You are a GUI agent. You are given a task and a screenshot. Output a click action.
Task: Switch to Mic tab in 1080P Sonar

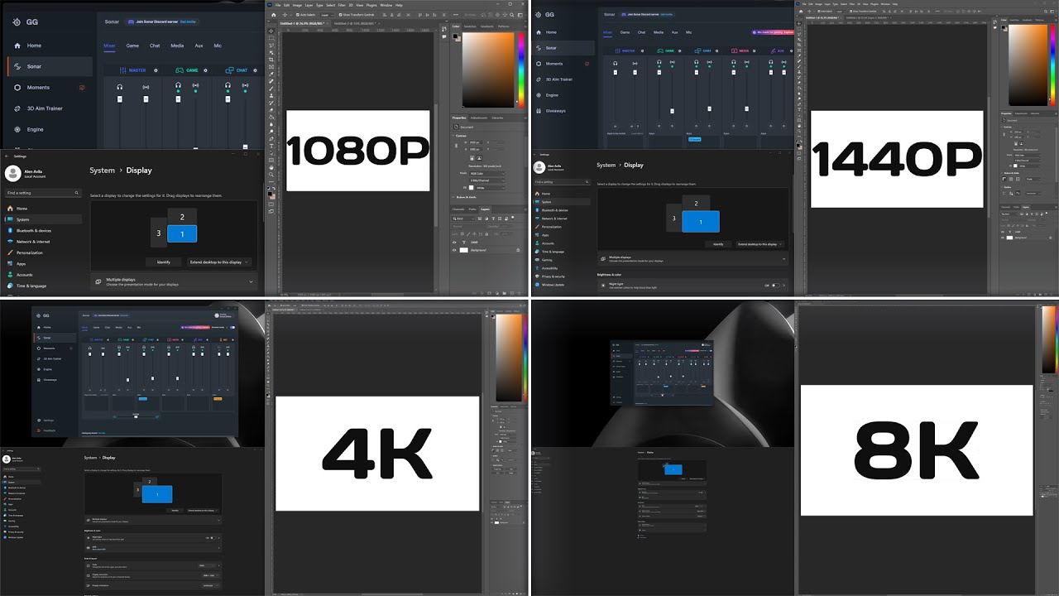click(218, 46)
